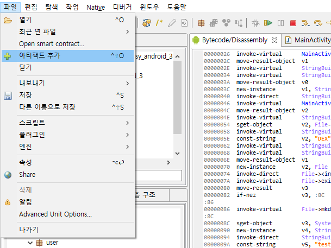331x248 pixels.
Task: Click the three gray circles hierarchy icon
Action: click(226, 23)
